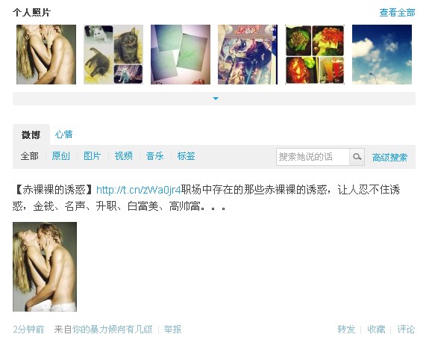This screenshot has height=343, width=432.
Task: Filter posts by 原创
Action: point(61,156)
